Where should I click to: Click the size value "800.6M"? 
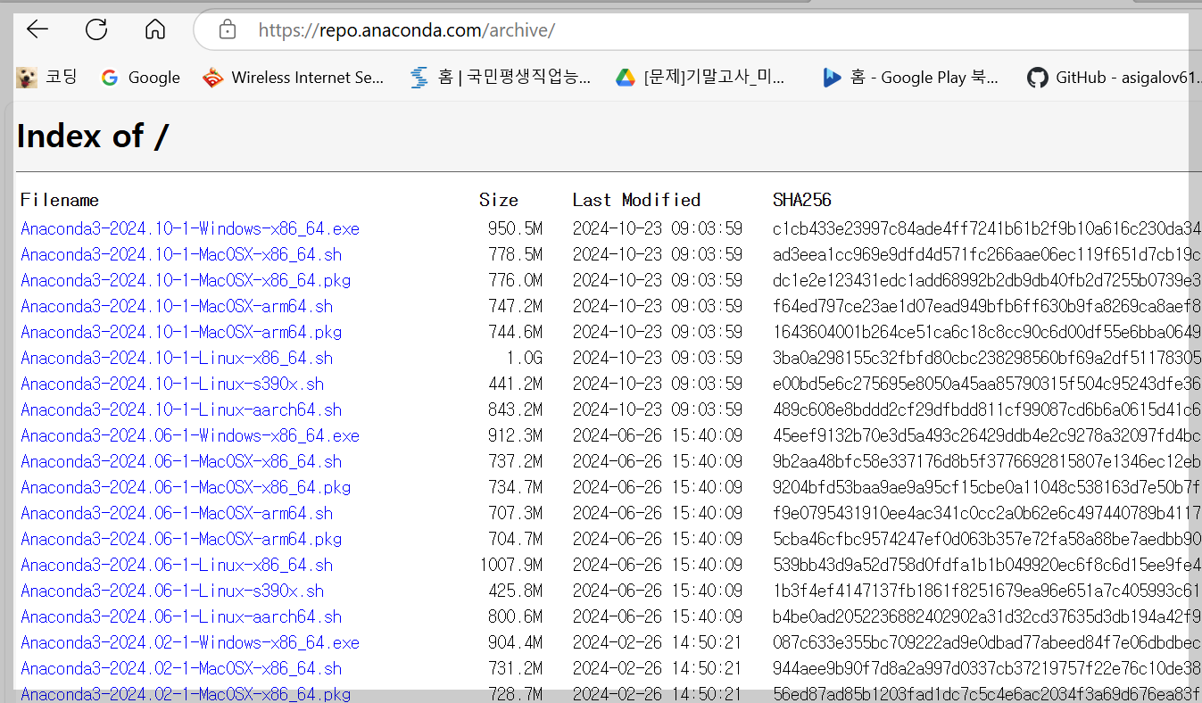pos(515,616)
